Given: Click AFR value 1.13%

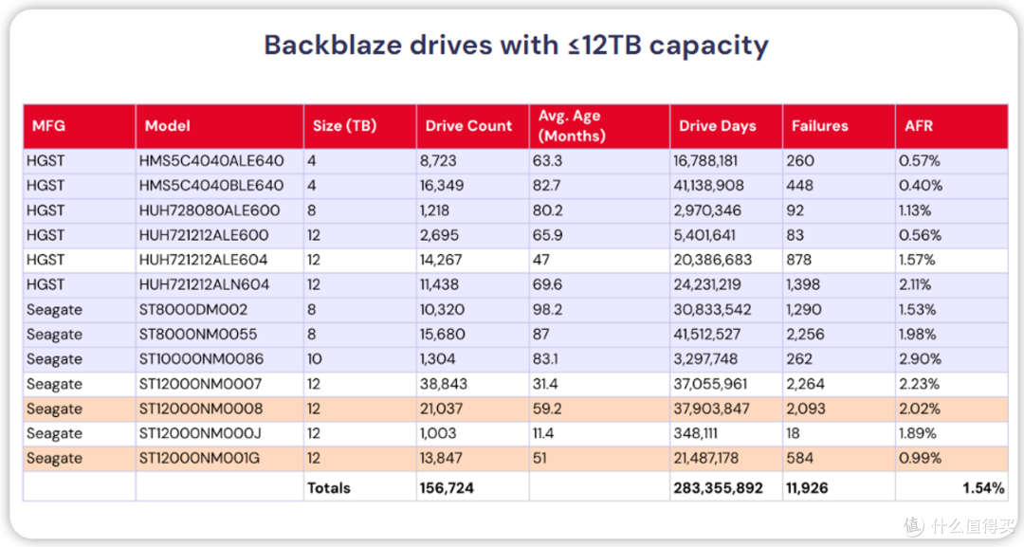Looking at the screenshot, I should [x=915, y=210].
